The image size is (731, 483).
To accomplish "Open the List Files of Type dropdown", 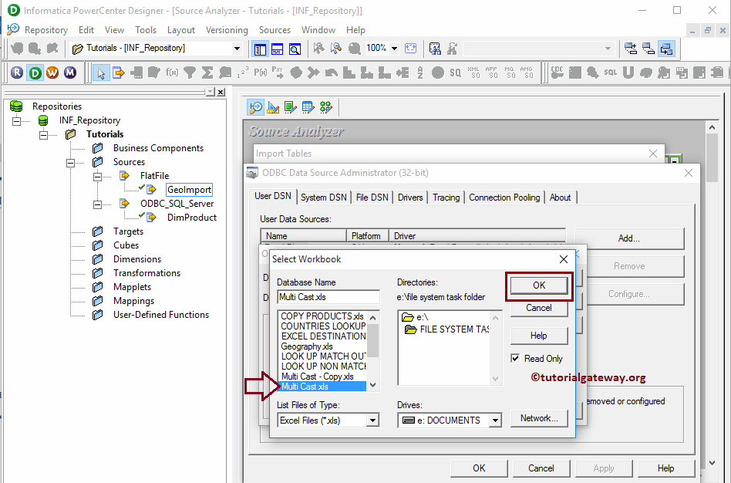I will [x=372, y=420].
